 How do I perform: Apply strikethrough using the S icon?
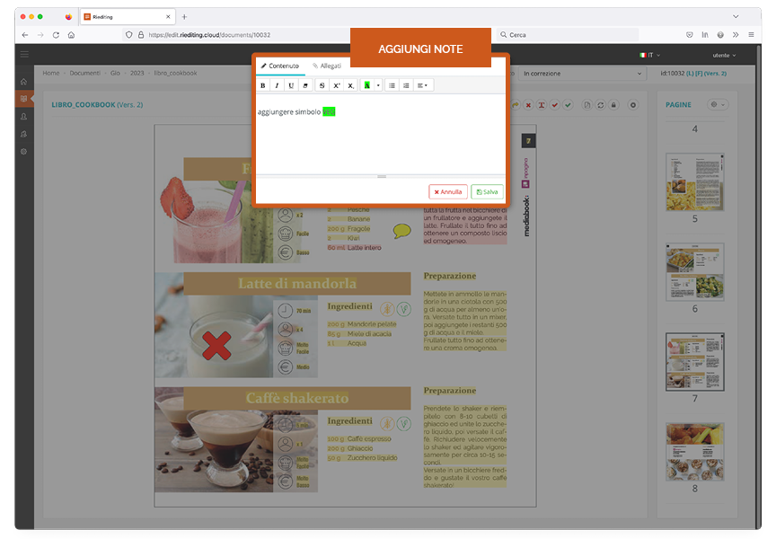(322, 85)
